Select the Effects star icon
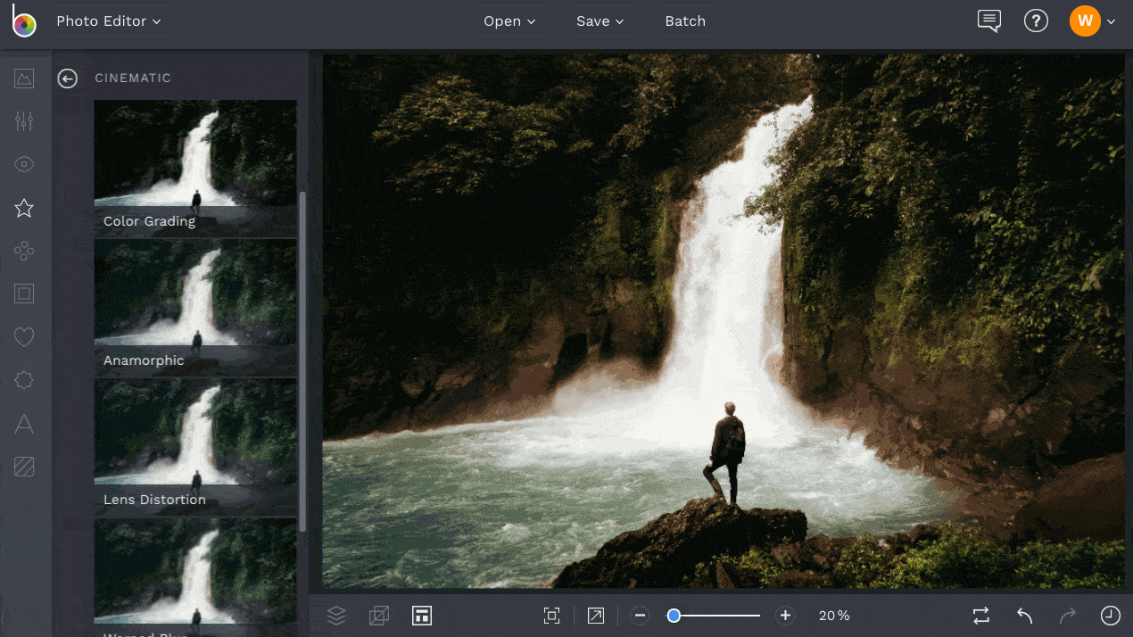The height and width of the screenshot is (637, 1133). (x=24, y=208)
